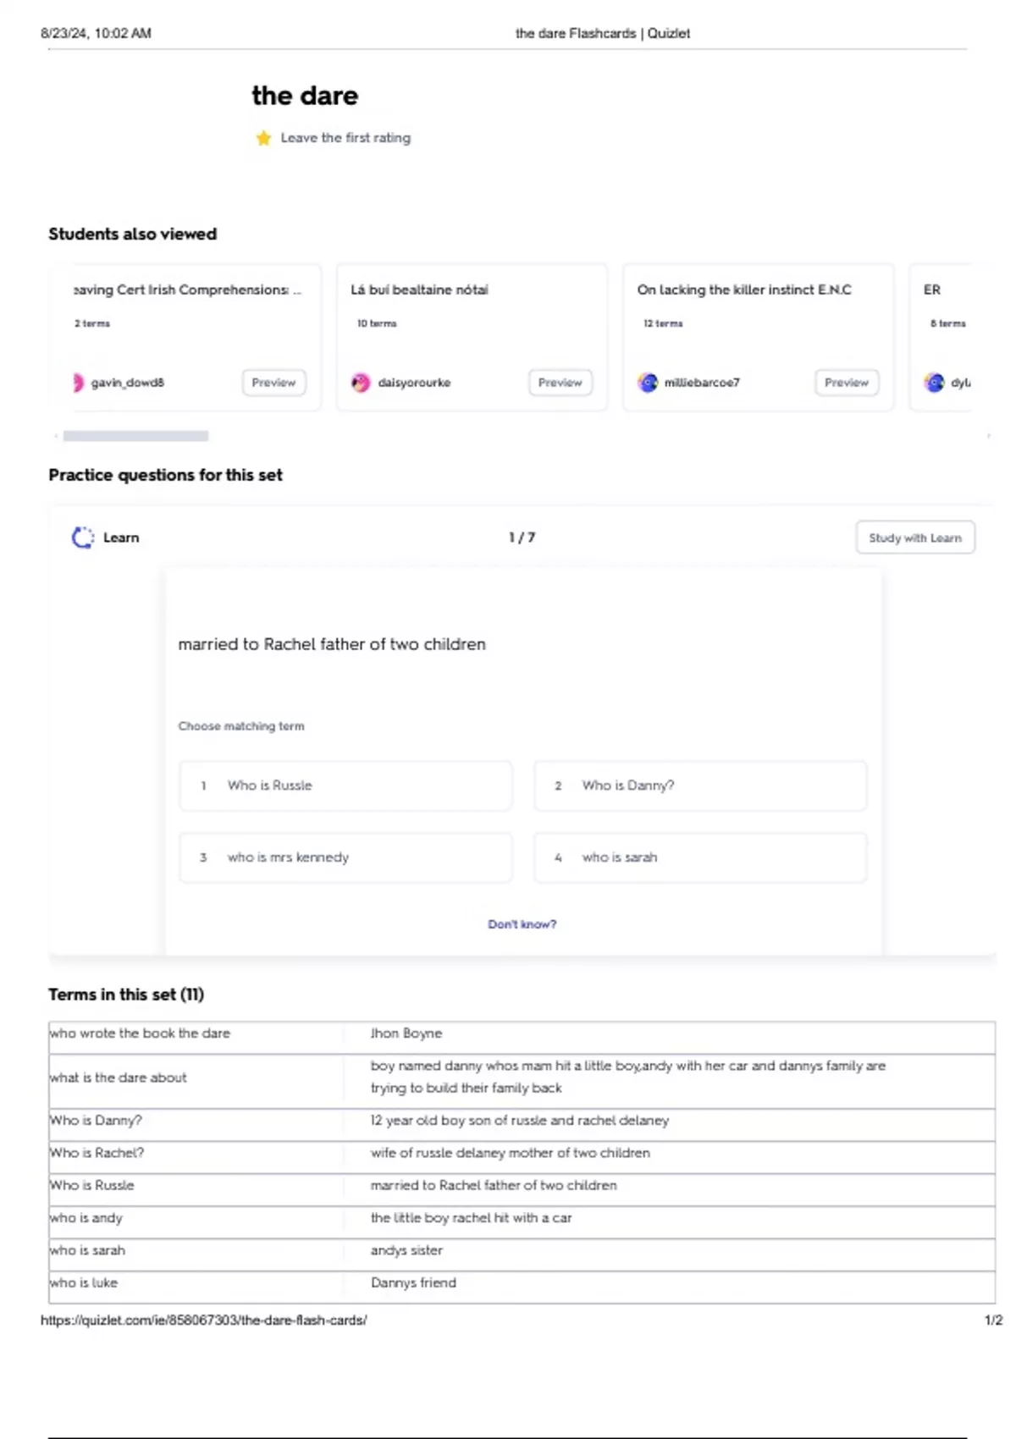
Task: Click milliebarcoe7's profile avatar
Action: click(648, 383)
